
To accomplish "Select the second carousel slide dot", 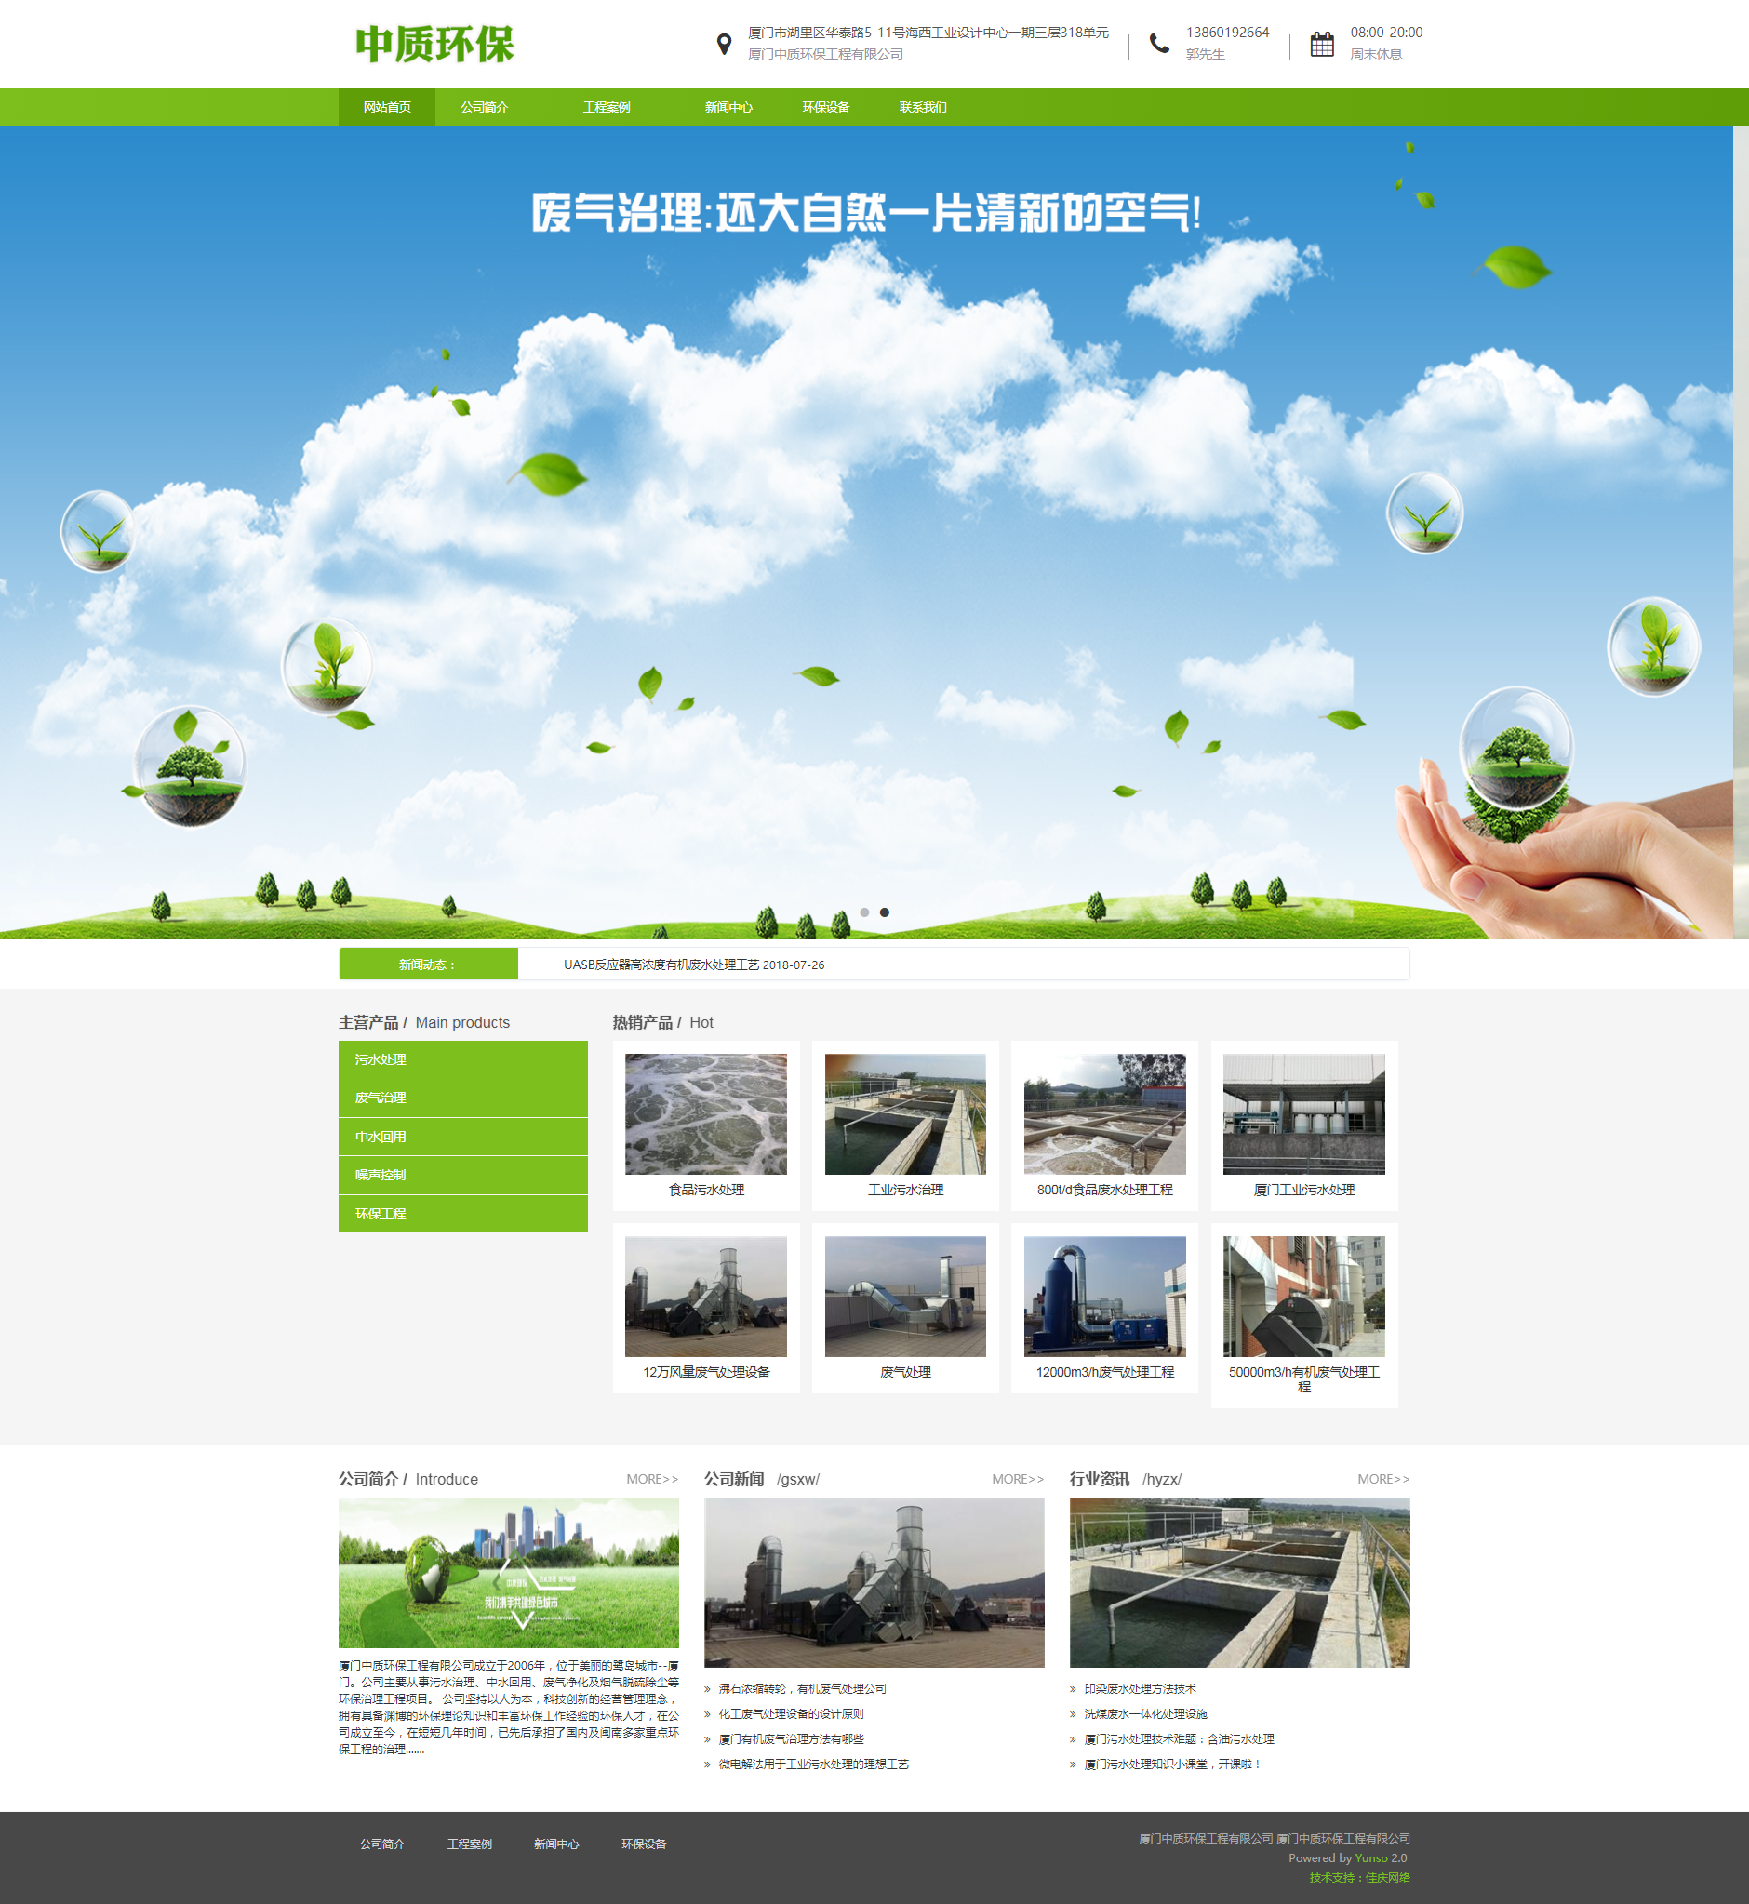I will [x=885, y=912].
